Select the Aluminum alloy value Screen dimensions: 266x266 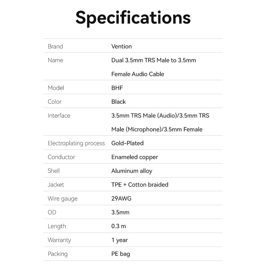tap(132, 171)
